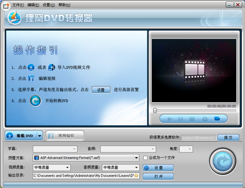Click the support email input field
The width and height of the screenshot is (245, 188).
198,138
